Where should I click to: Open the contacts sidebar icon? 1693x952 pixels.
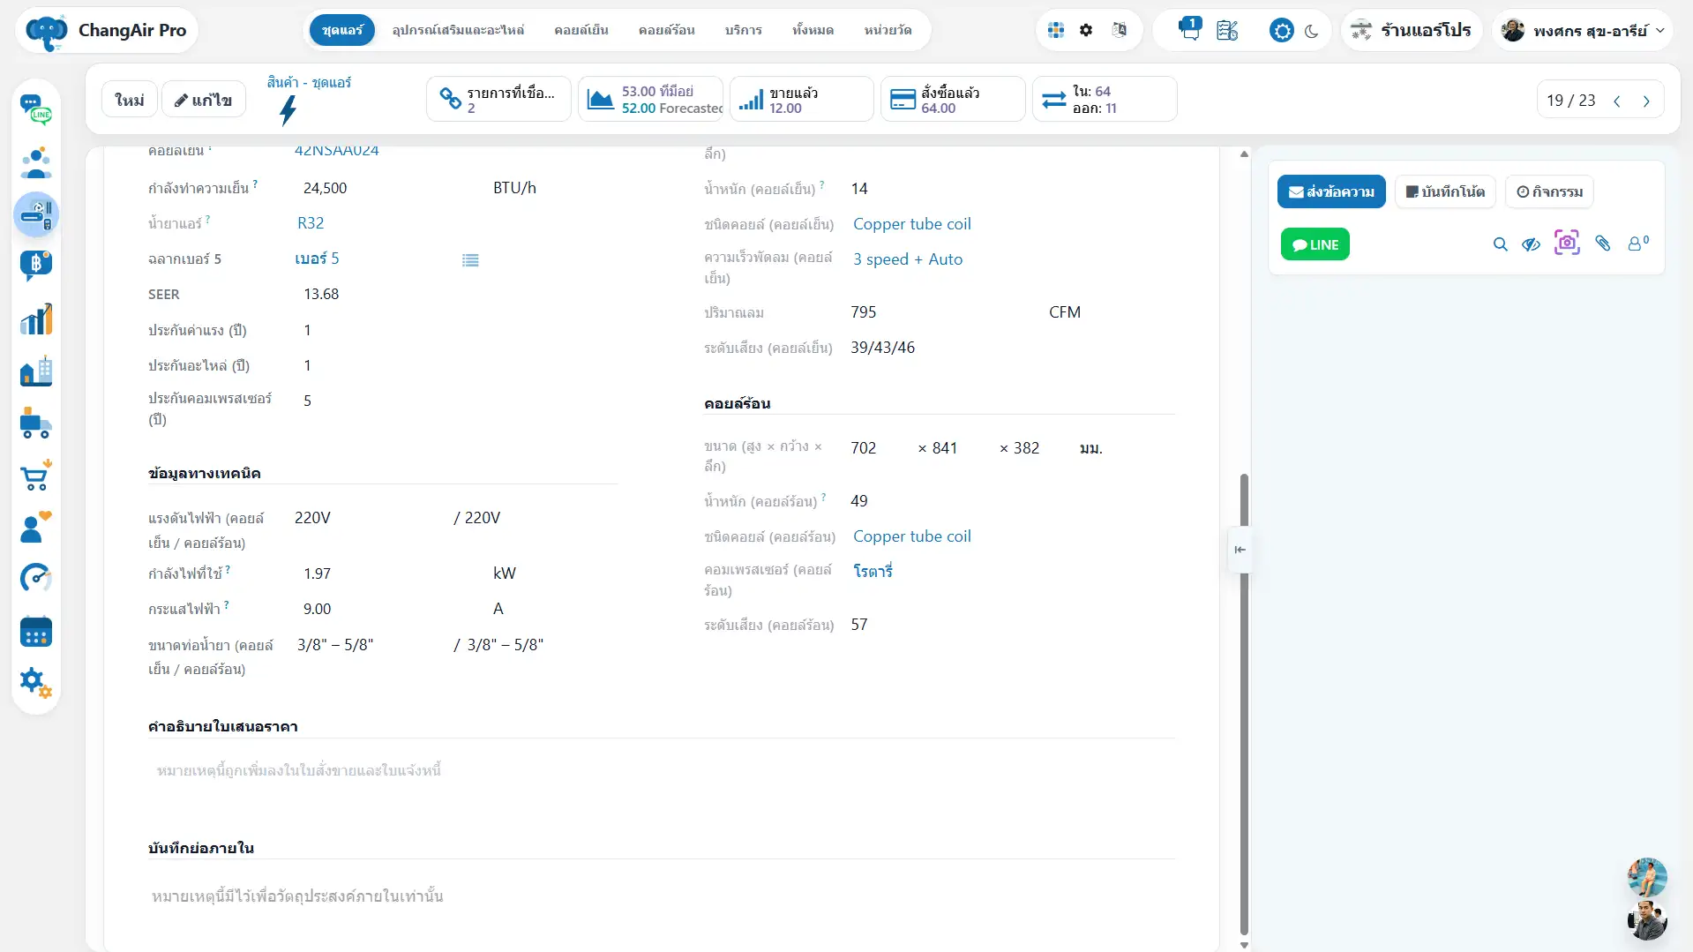pyautogui.click(x=36, y=162)
